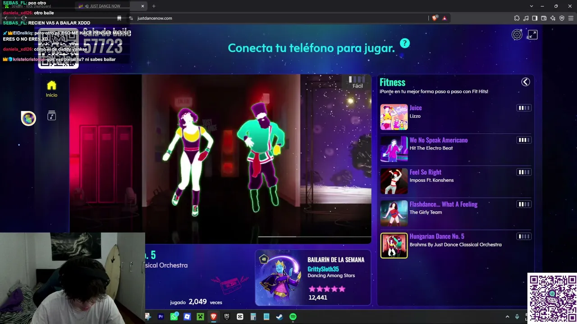Viewport: 577px width, 324px height.
Task: Select Hungarian Dance No. 5 song title
Action: tap(437, 236)
